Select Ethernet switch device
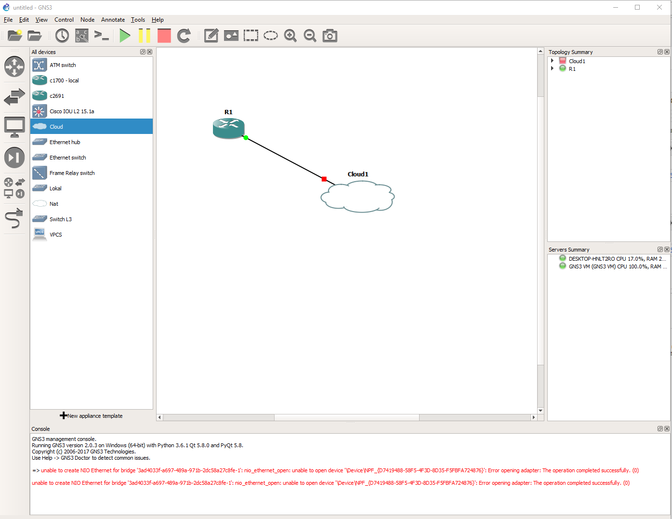This screenshot has height=519, width=672. (92, 158)
